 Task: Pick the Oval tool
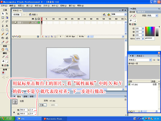3,29
